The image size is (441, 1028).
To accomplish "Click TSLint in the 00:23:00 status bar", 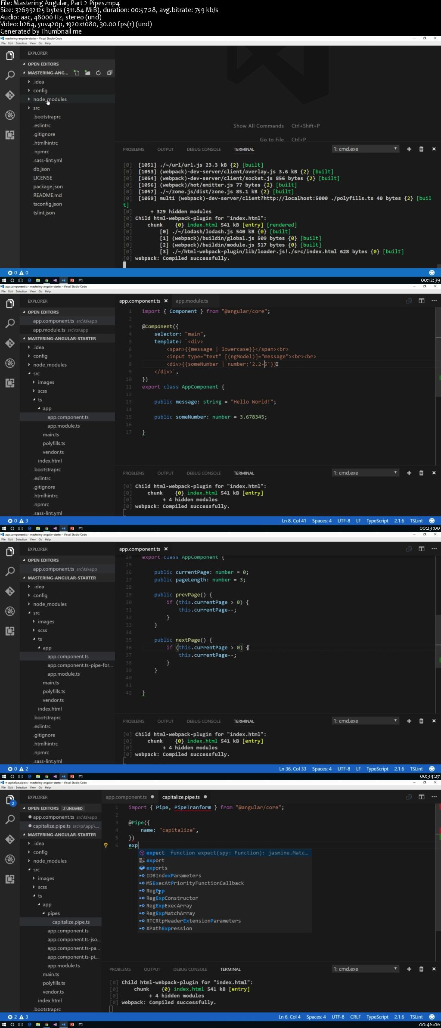I will coord(416,521).
